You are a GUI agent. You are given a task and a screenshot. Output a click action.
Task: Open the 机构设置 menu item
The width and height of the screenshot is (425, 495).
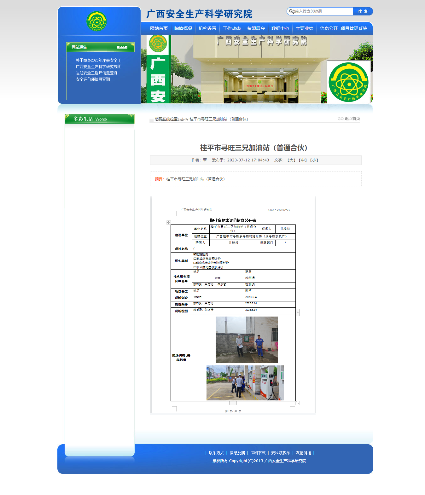click(207, 28)
